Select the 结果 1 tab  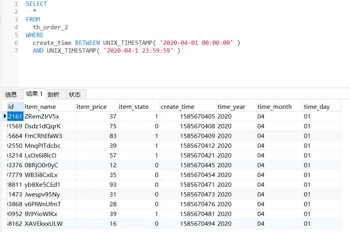34,94
